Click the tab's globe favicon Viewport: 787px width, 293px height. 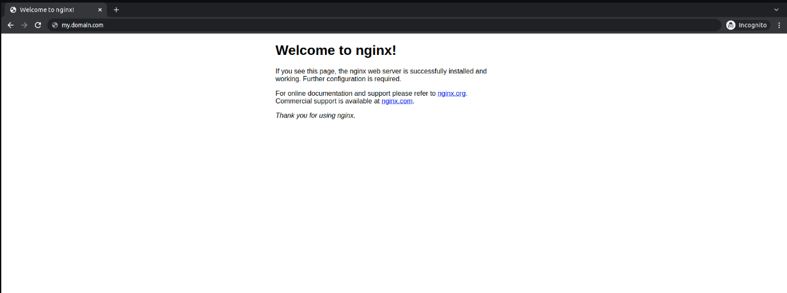(x=13, y=10)
